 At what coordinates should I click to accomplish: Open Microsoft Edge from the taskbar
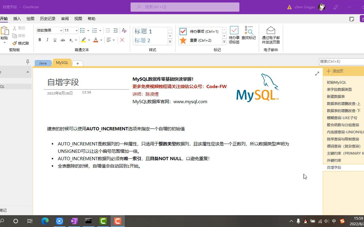(x=45, y=221)
